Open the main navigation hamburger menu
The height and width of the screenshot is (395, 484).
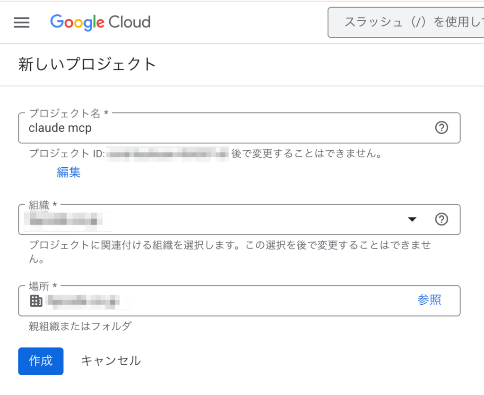[x=22, y=22]
